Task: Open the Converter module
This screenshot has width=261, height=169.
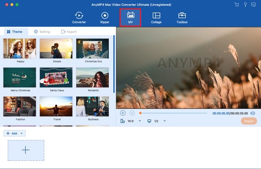Action: [x=79, y=18]
